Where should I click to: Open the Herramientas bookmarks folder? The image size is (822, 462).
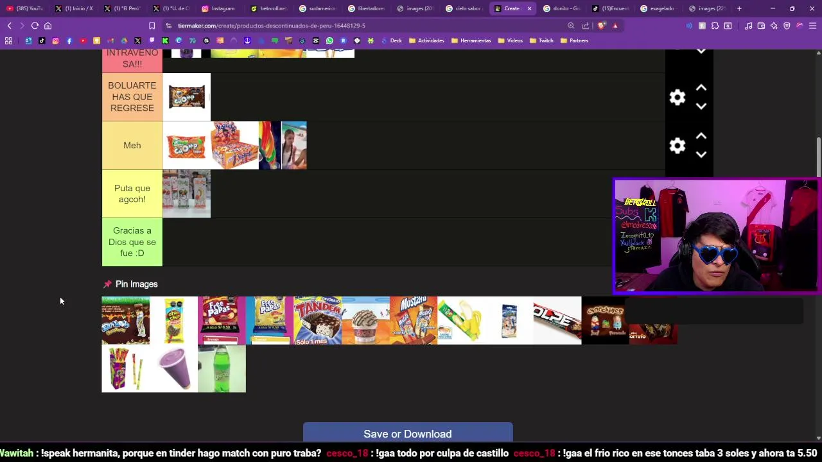(471, 40)
